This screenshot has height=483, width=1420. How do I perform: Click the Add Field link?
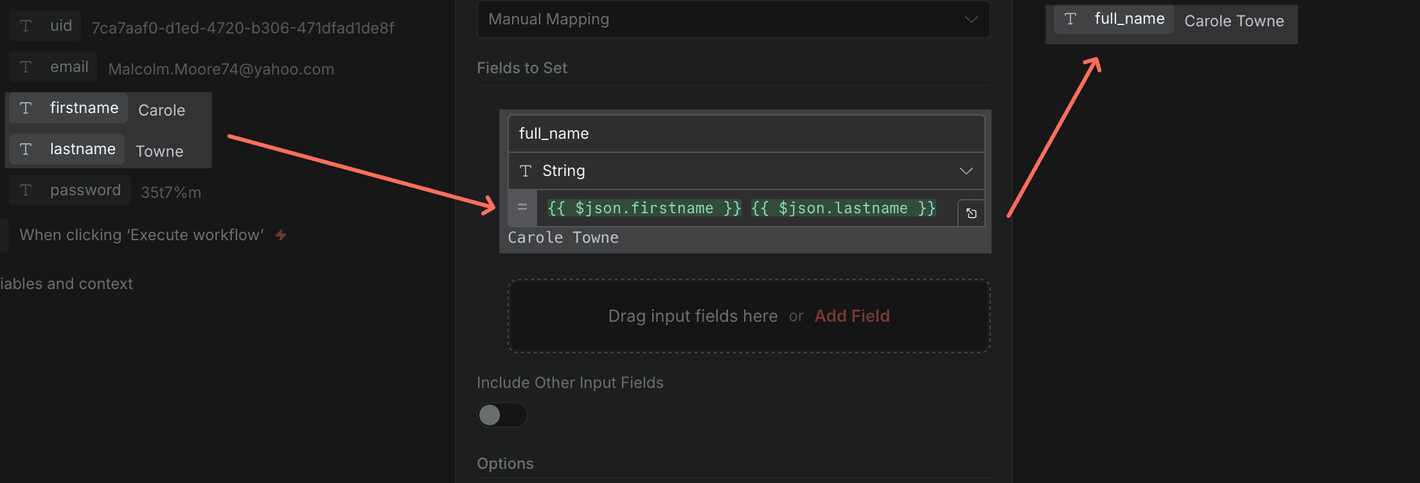852,316
